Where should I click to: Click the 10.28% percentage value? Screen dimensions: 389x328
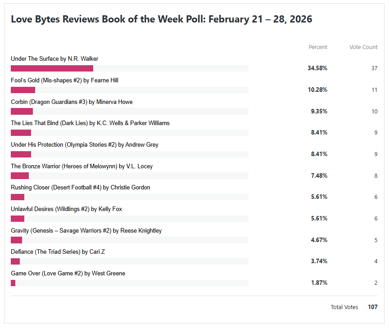tap(317, 90)
